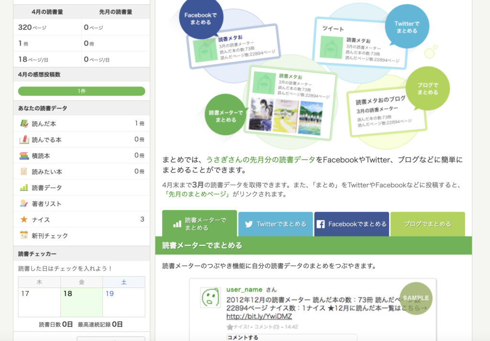Click the 読んだ本 book icon
Screen dimensions: 490x341
pos(24,124)
